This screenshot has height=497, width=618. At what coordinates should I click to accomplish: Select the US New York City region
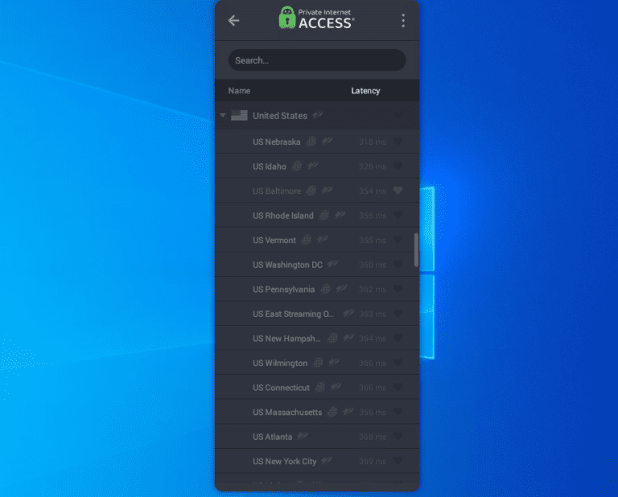(x=317, y=461)
